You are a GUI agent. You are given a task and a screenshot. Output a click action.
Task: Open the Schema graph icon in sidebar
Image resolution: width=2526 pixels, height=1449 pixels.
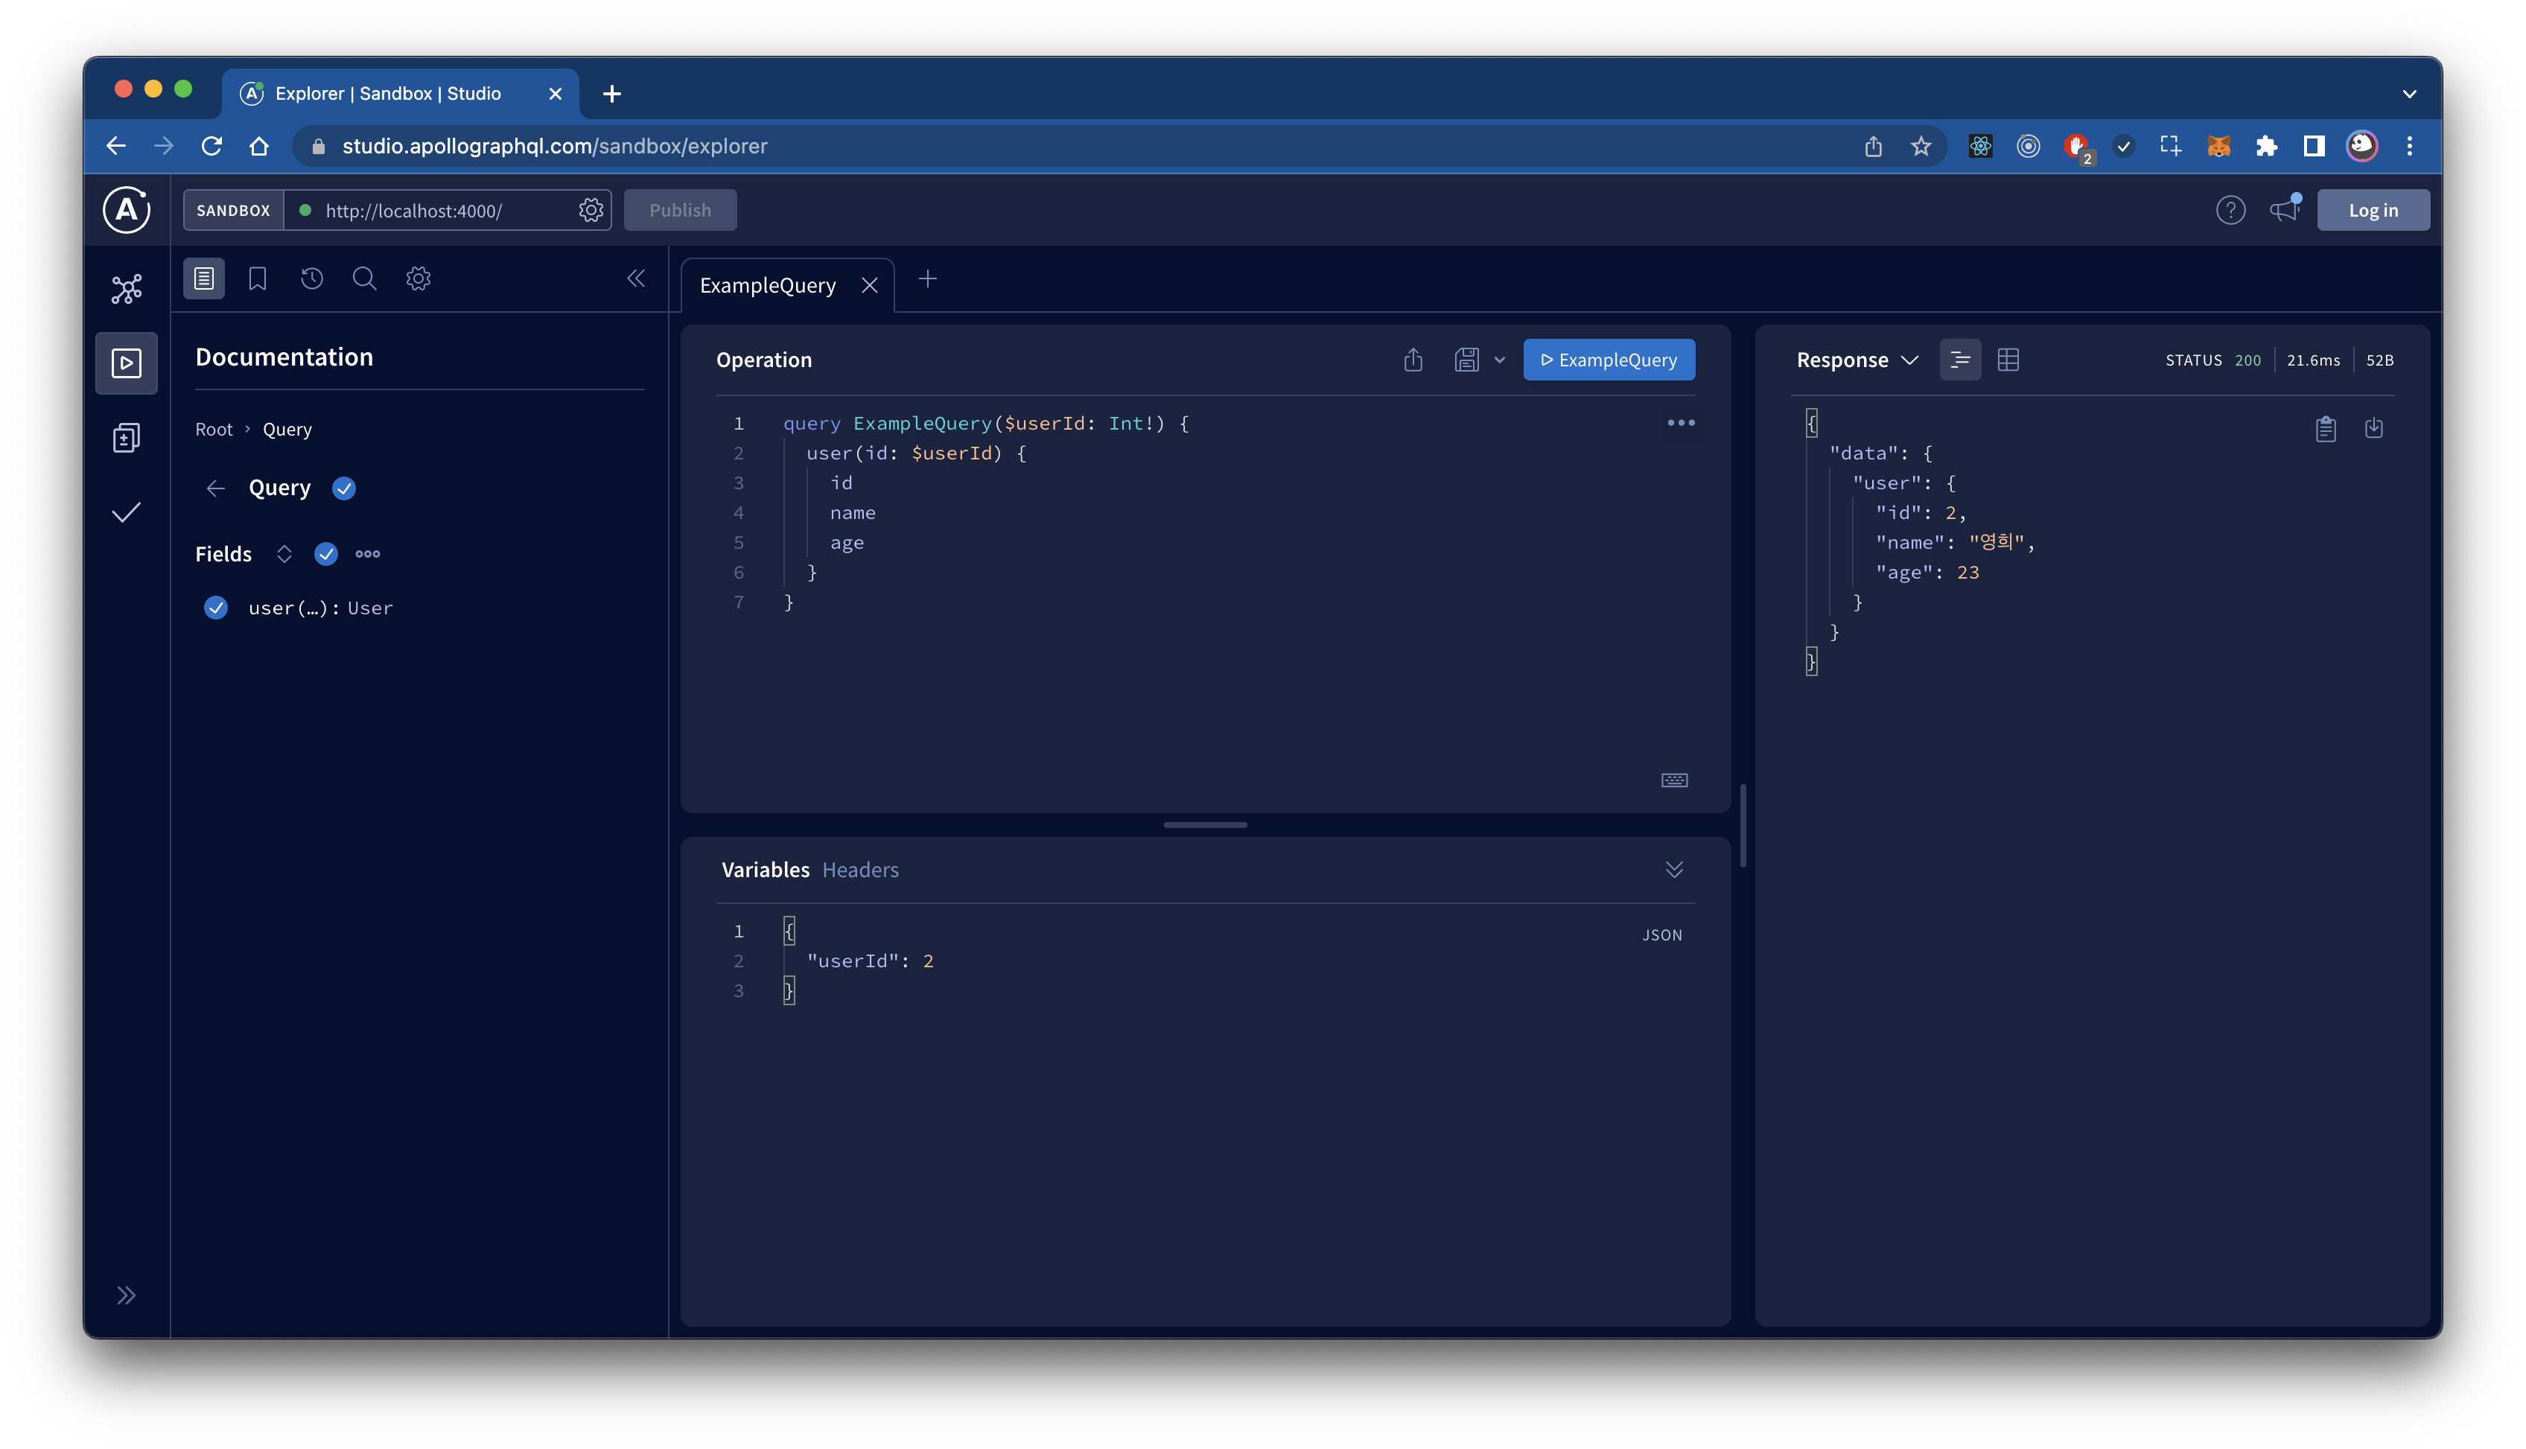(x=127, y=289)
